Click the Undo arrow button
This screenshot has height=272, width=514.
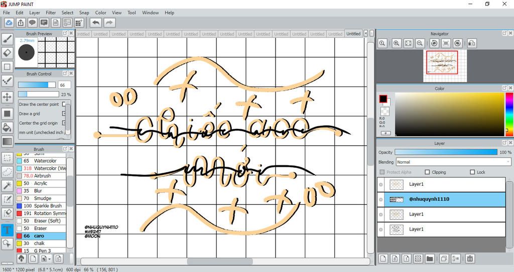point(96,23)
